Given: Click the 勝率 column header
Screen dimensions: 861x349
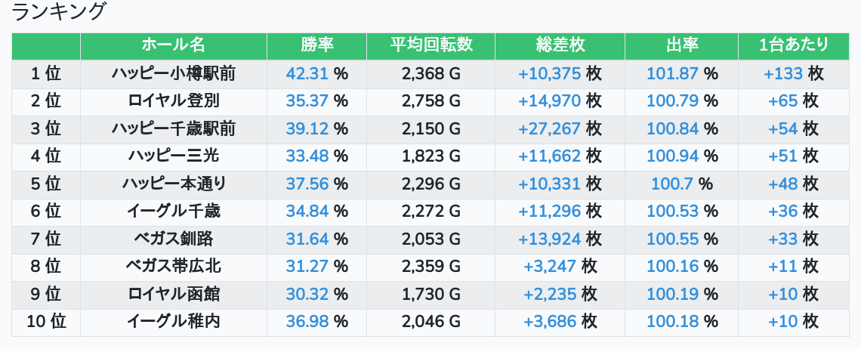Looking at the screenshot, I should click(x=316, y=45).
